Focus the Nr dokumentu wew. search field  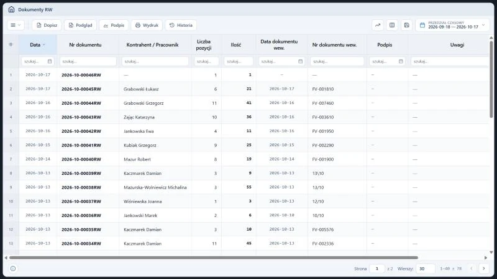pos(337,61)
